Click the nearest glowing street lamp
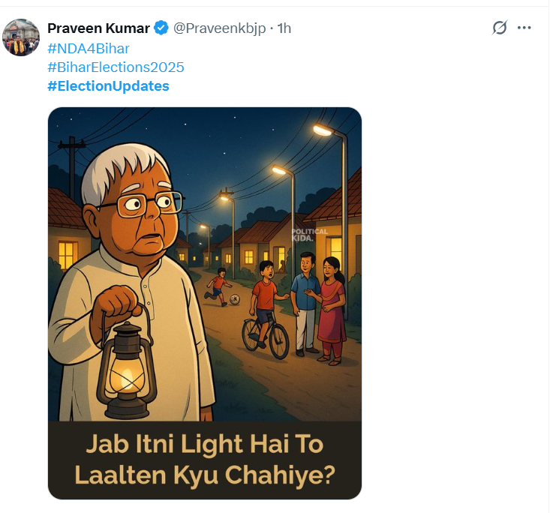This screenshot has height=513, width=550. (x=324, y=130)
